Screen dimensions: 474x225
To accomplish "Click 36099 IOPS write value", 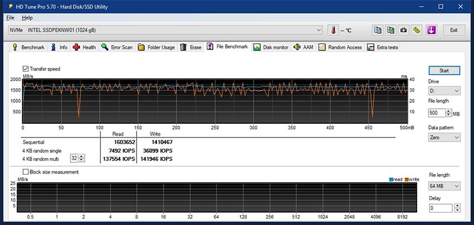I will pos(158,151).
